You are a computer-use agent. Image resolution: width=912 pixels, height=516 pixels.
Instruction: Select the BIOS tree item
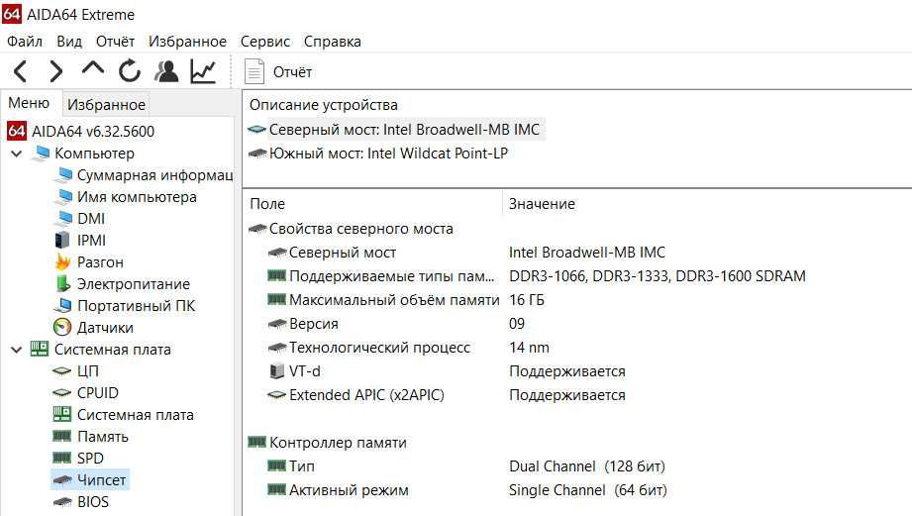(x=80, y=501)
